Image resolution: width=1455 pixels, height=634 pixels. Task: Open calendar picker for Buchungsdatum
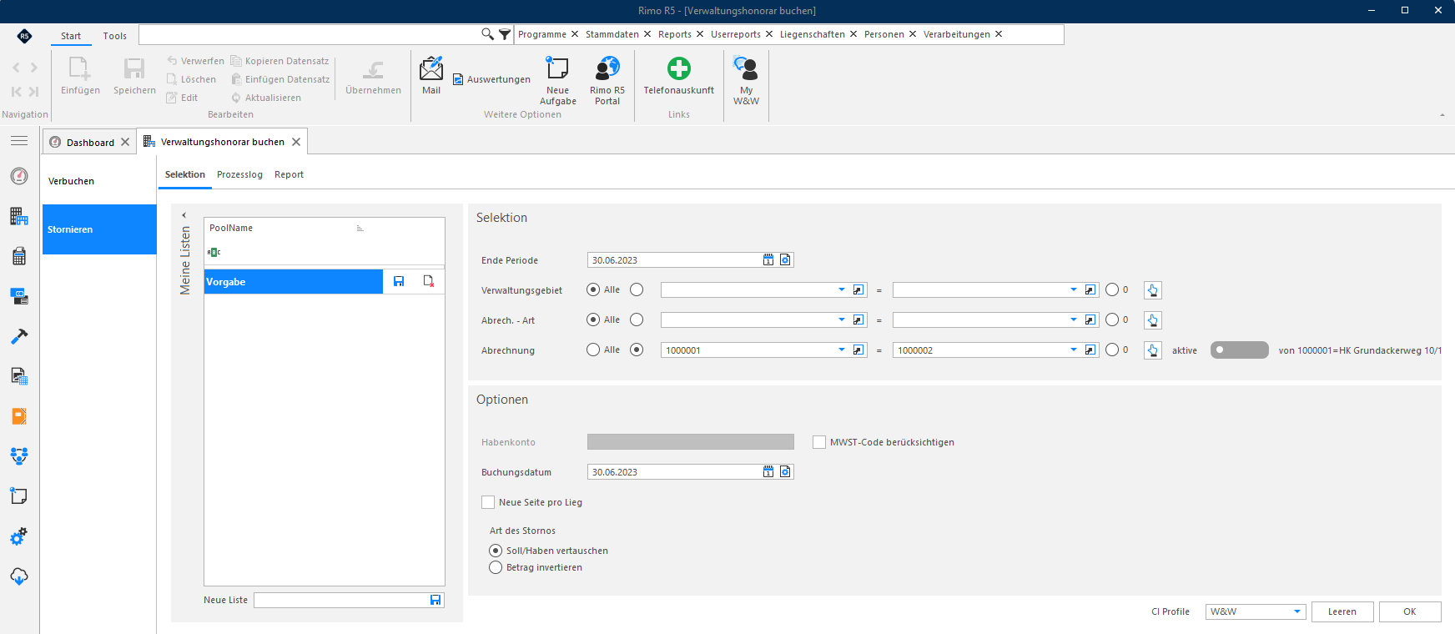click(768, 472)
